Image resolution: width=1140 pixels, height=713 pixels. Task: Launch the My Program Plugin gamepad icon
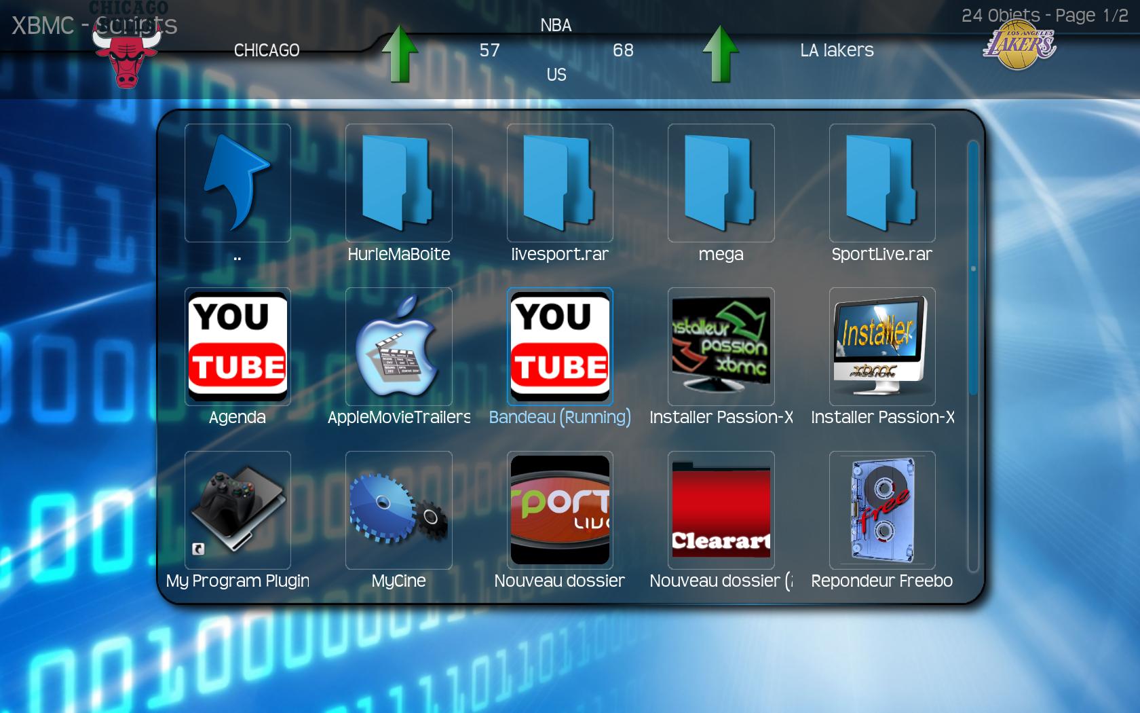click(x=237, y=510)
